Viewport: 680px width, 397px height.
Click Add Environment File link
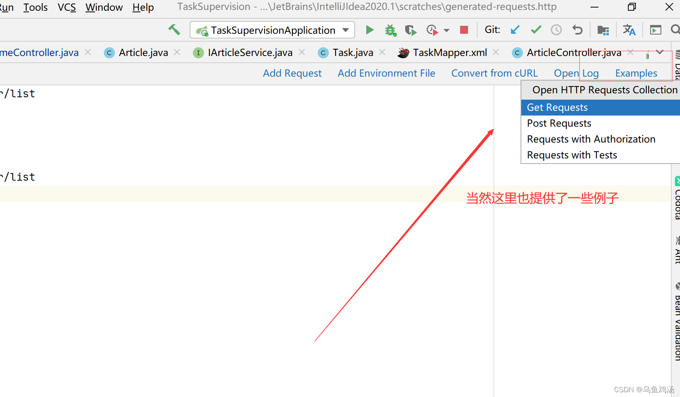coord(387,73)
